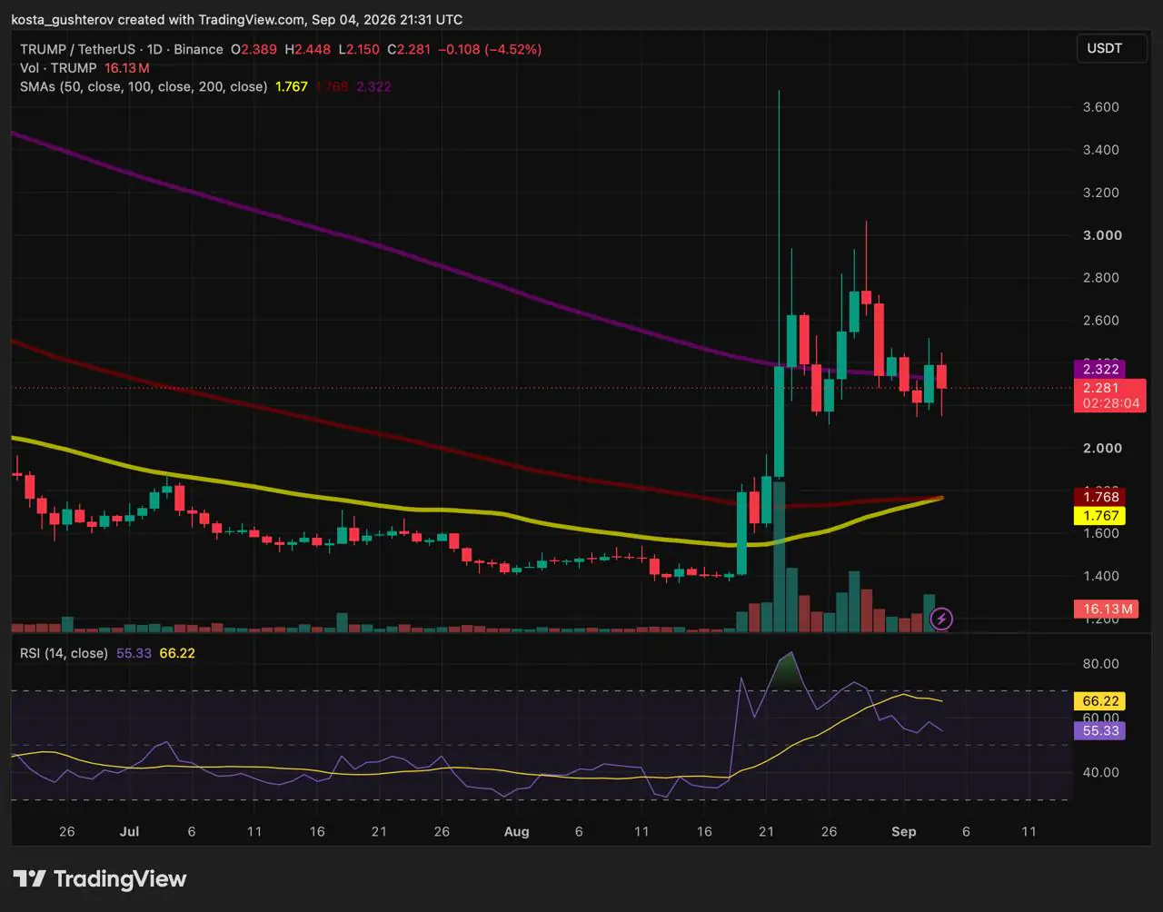Click the purple 2.322 price axis tag
Screen dimensions: 1163x912
[x=1099, y=370]
